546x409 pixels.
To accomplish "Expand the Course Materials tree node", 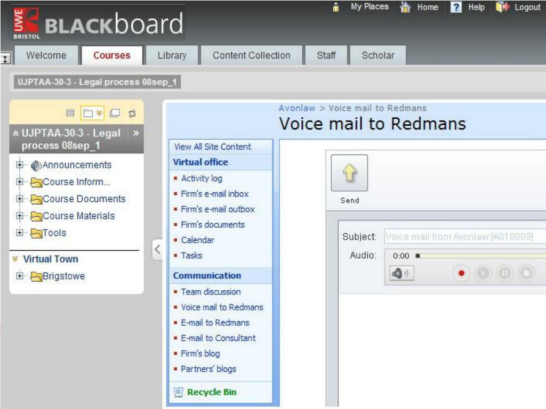I will pyautogui.click(x=20, y=216).
